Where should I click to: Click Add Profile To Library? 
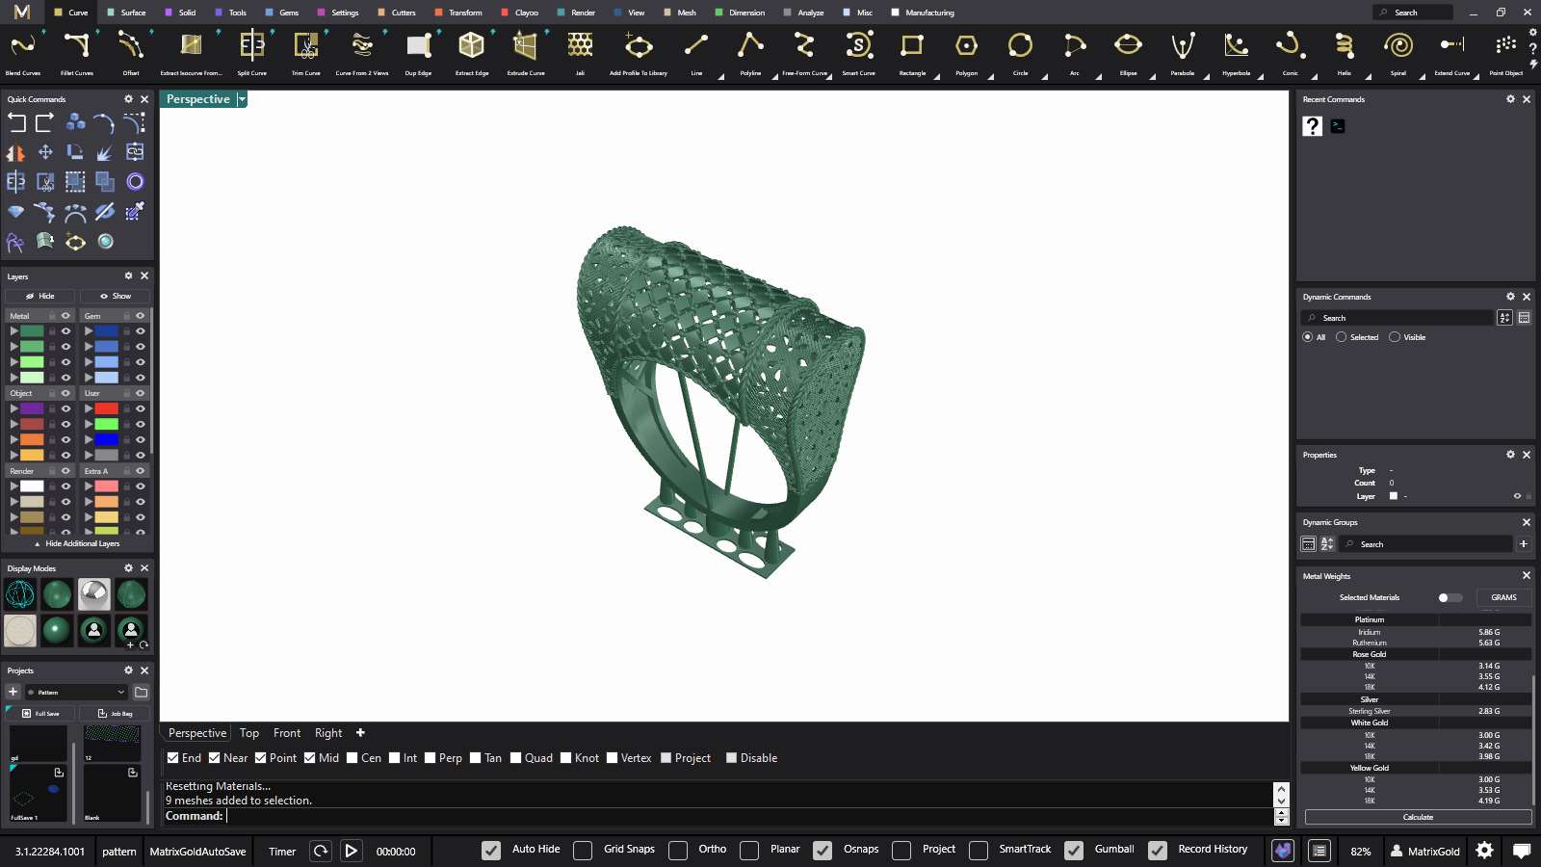639,52
